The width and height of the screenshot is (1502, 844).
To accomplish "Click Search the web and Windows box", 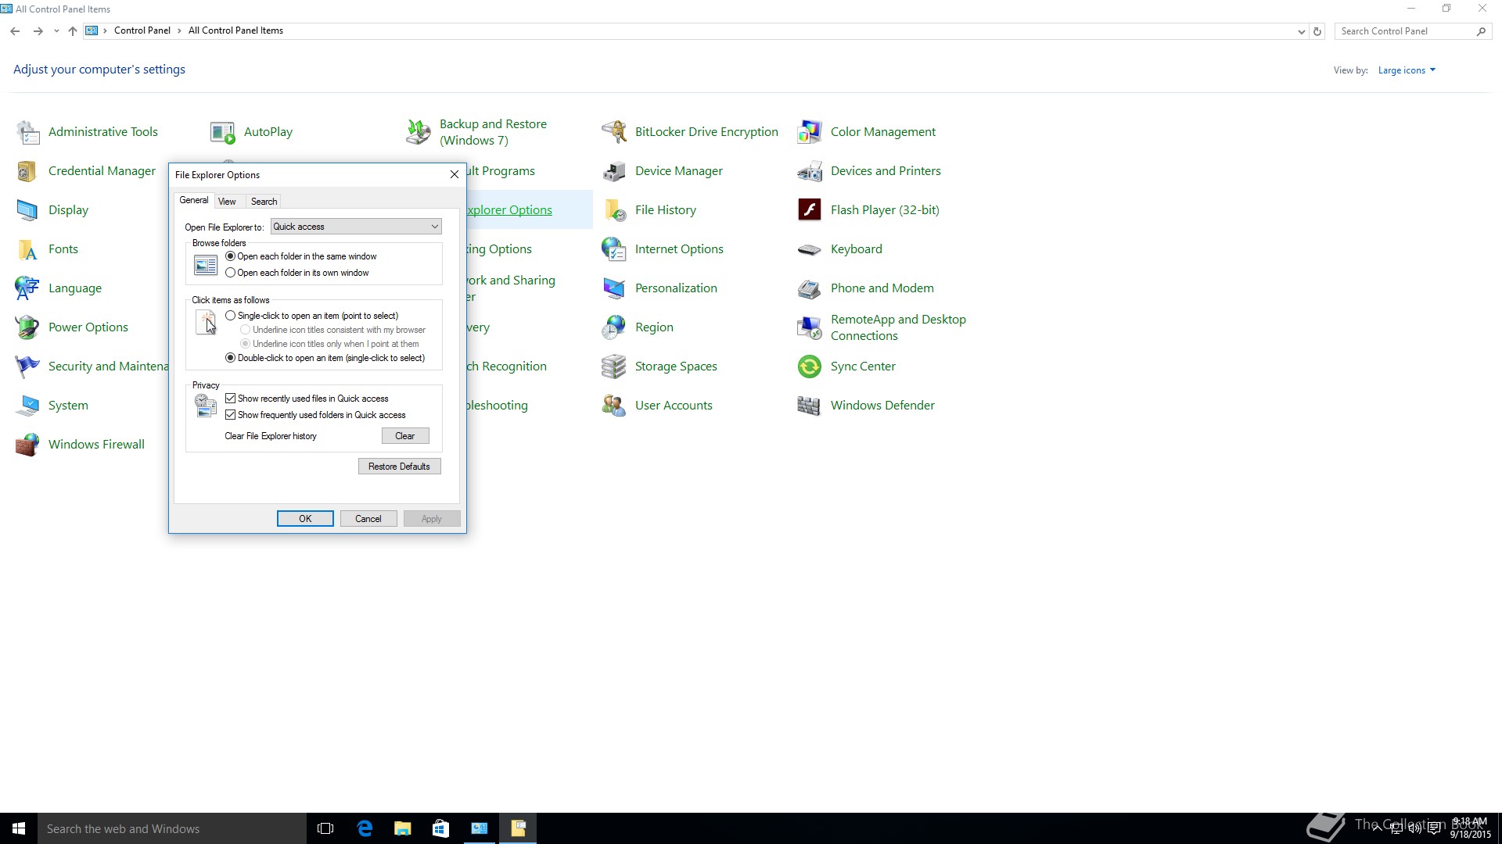I will (172, 828).
